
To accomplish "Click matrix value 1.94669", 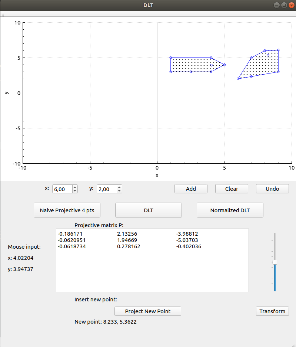I will click(x=127, y=240).
